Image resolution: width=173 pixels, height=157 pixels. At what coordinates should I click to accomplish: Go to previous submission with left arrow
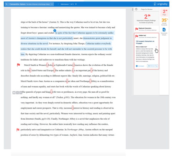(58, 4)
